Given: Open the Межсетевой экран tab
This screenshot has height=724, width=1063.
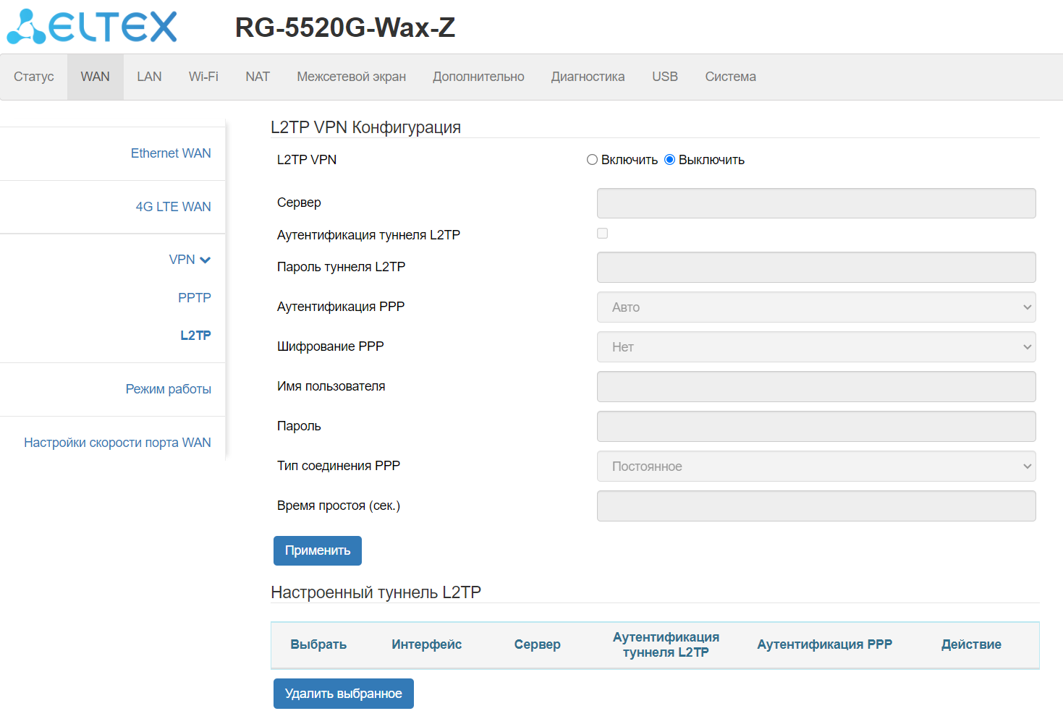Looking at the screenshot, I should tap(351, 77).
